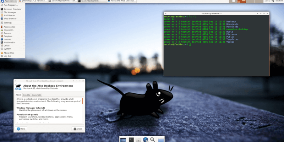The width and height of the screenshot is (284, 142).
Task: Launch Web Browser from the menu
Action: click(13, 18)
